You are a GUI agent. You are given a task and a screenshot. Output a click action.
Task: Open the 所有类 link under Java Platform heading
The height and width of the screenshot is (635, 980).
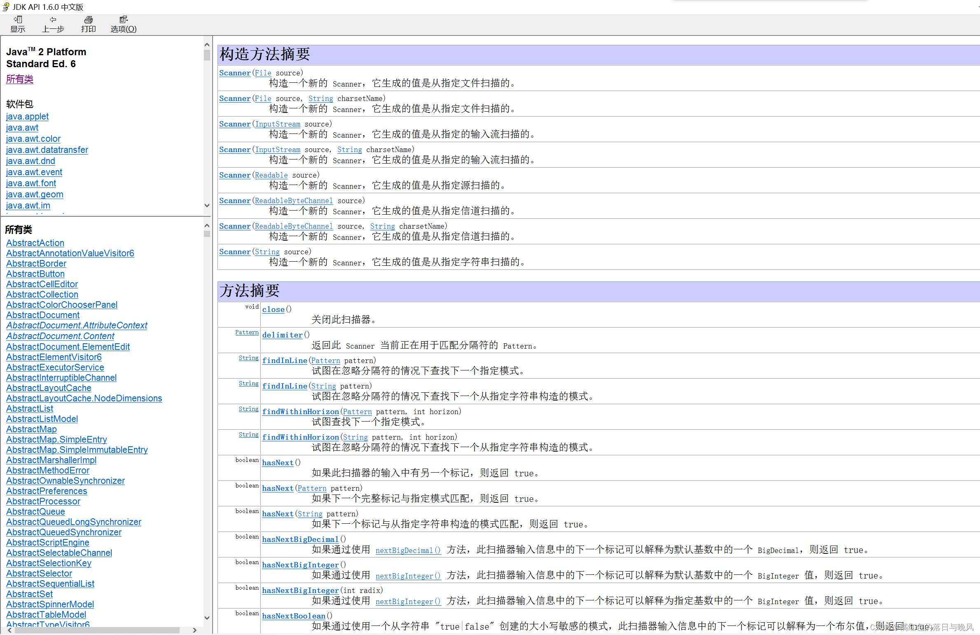coord(19,79)
